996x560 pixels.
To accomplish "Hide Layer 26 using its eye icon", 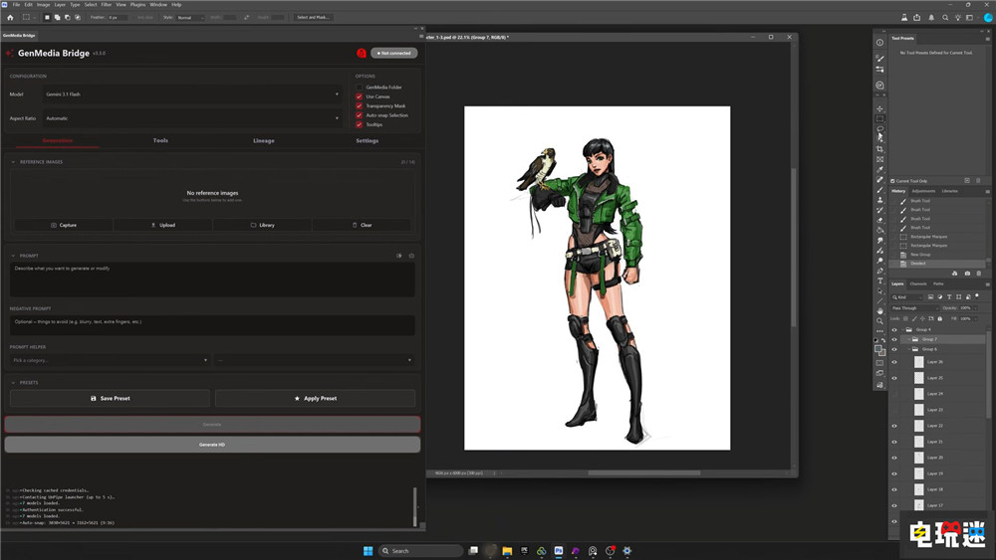I will point(894,362).
